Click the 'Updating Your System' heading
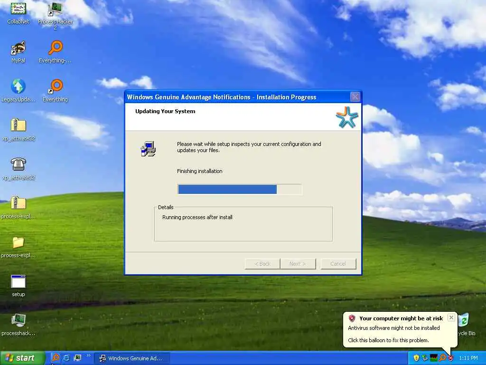 pos(165,111)
